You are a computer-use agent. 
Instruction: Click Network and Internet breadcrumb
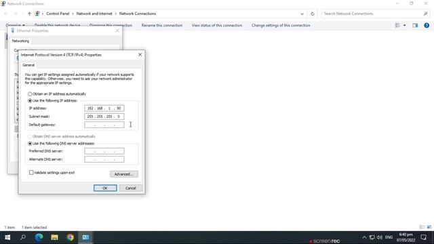click(x=94, y=14)
